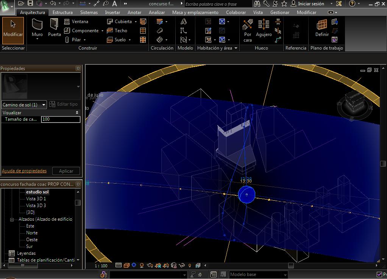The width and height of the screenshot is (387, 279).
Task: Open the Camino de sol type dropdown
Action: click(44, 105)
